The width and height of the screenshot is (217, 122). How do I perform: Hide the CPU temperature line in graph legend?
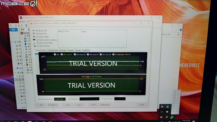(55, 54)
